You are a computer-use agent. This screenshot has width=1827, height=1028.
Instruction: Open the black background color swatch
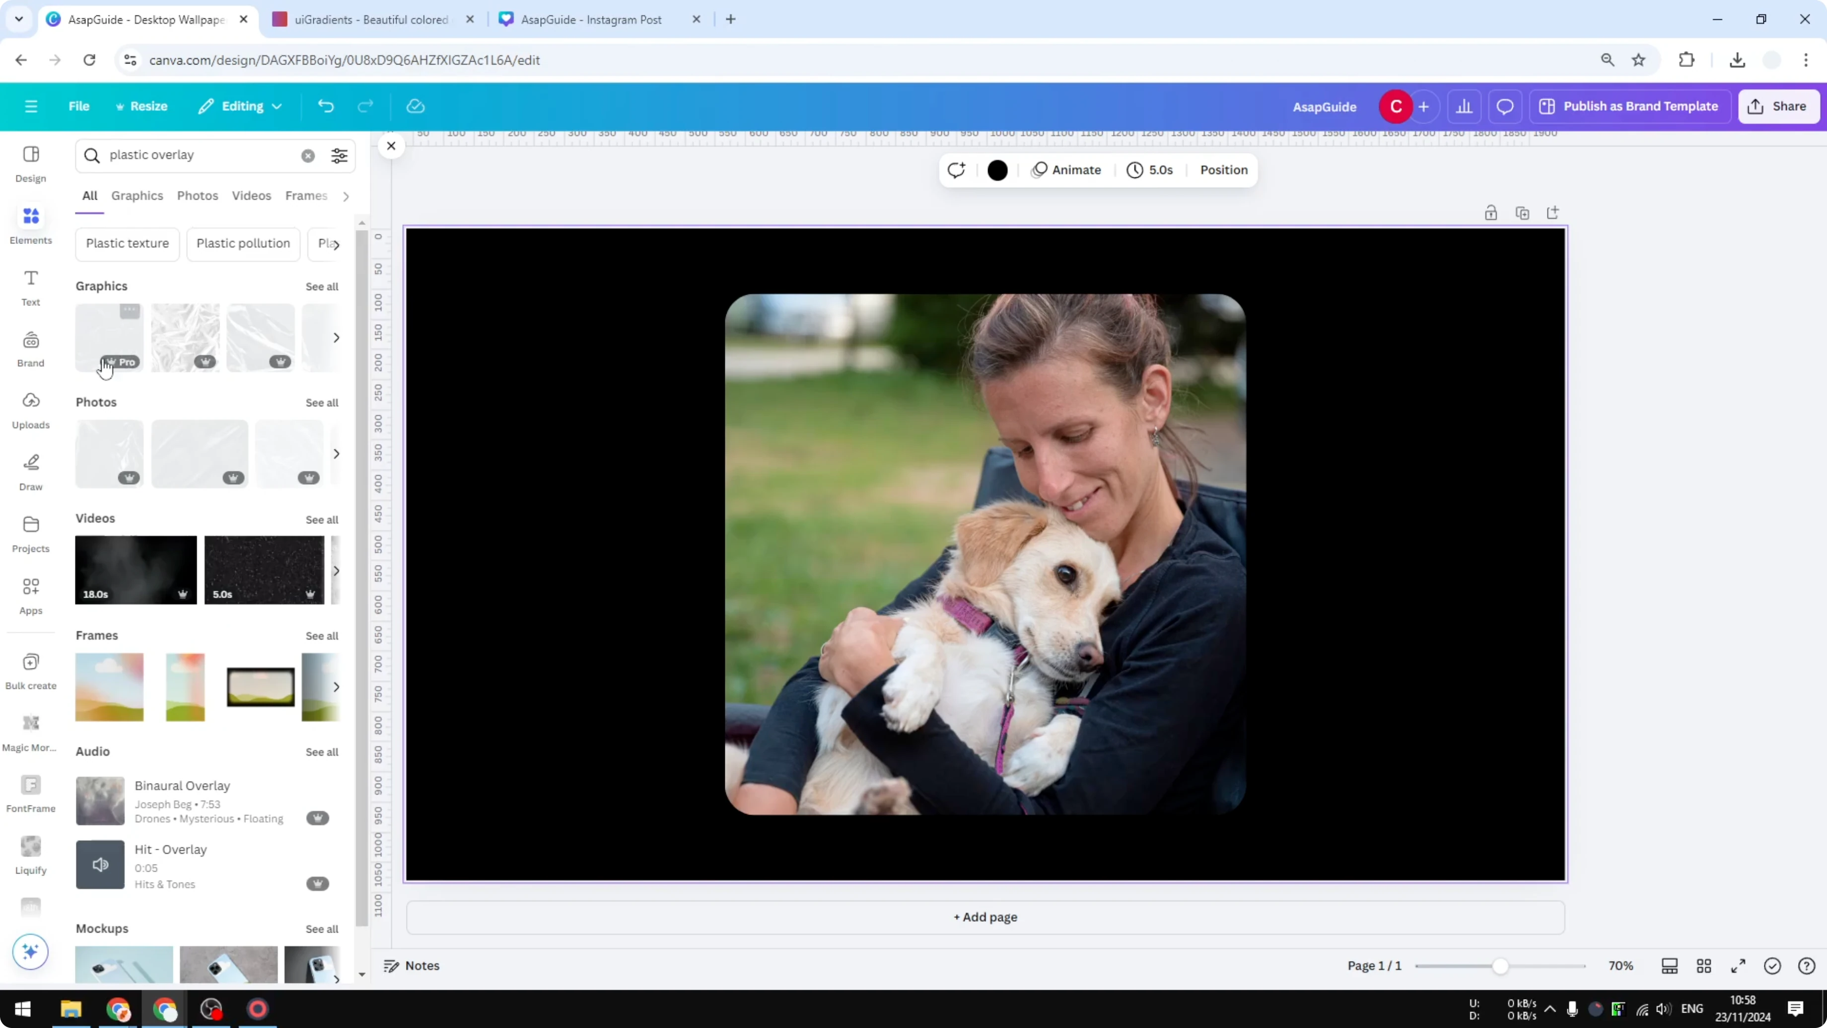click(997, 169)
